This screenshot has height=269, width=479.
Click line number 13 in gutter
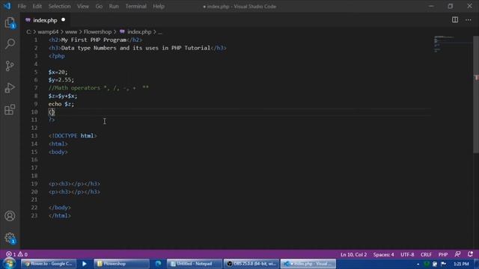pyautogui.click(x=34, y=136)
